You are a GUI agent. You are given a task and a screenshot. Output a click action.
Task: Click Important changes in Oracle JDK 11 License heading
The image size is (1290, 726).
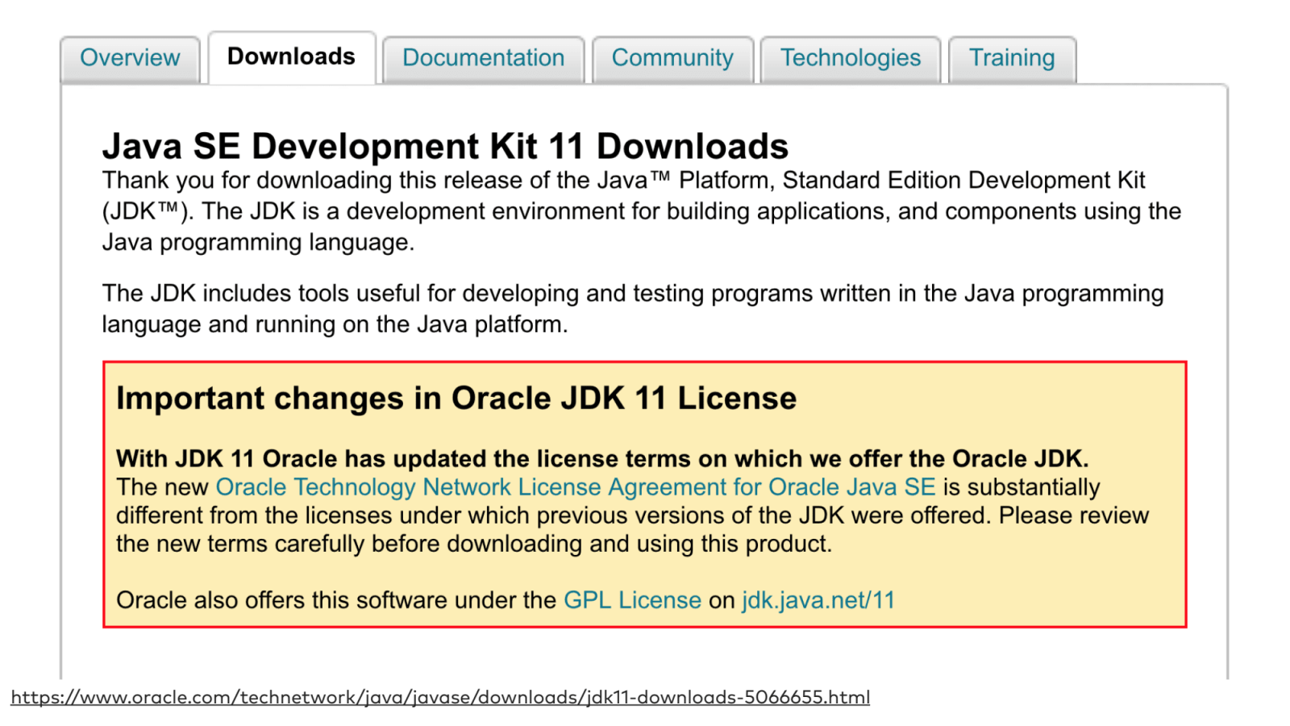tap(456, 398)
